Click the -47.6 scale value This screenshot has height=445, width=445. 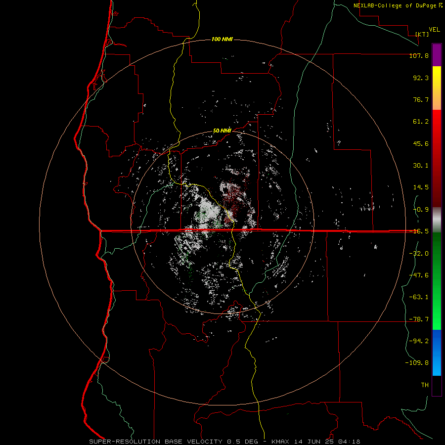tap(419, 275)
